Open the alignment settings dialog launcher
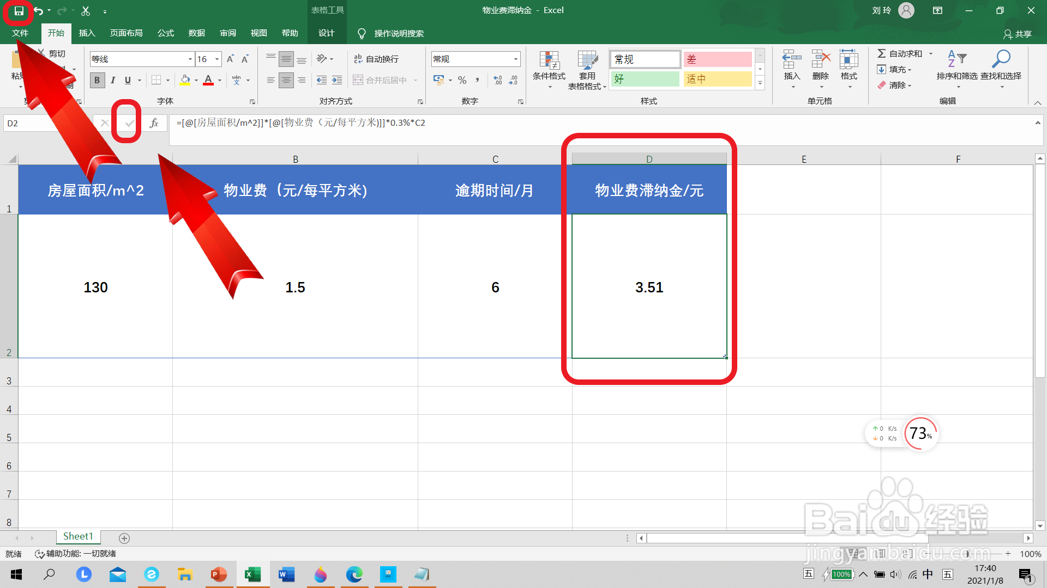 [x=420, y=102]
